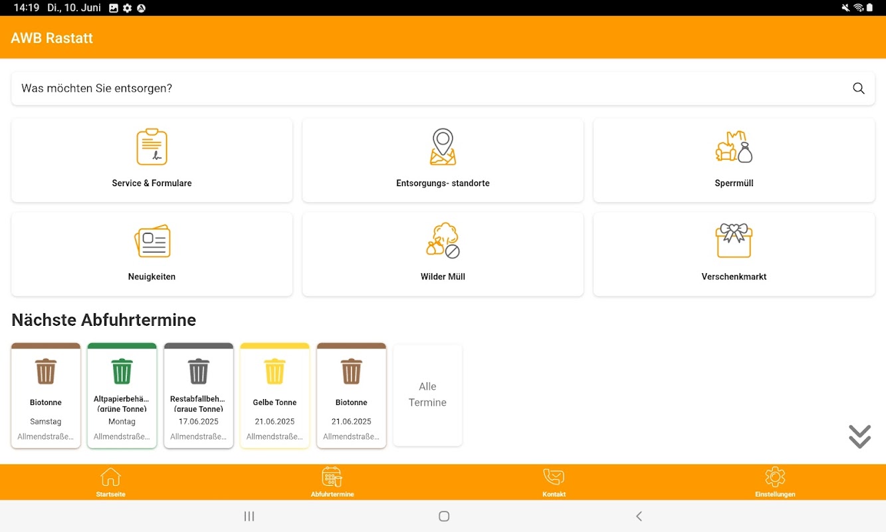The height and width of the screenshot is (532, 886).
Task: Tap the Kontakt phone icon
Action: pyautogui.click(x=554, y=477)
